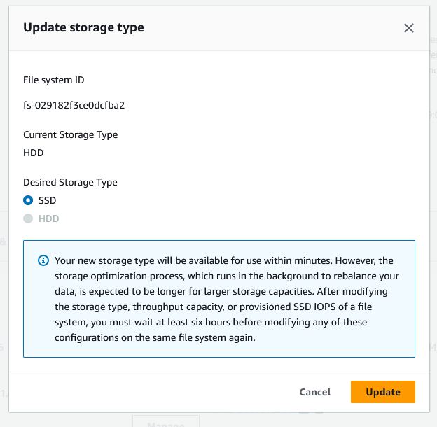
Task: Click the current HDD value text
Action: [x=34, y=152]
